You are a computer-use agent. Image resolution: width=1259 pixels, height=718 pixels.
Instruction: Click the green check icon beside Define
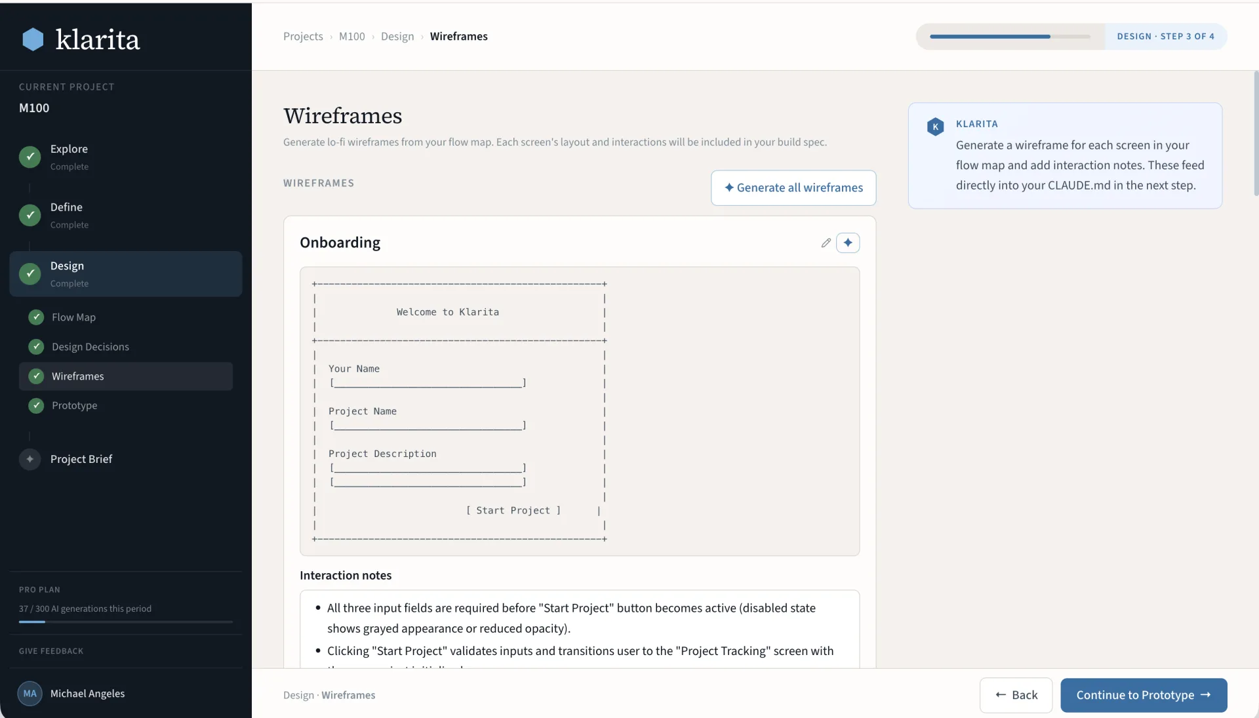30,215
